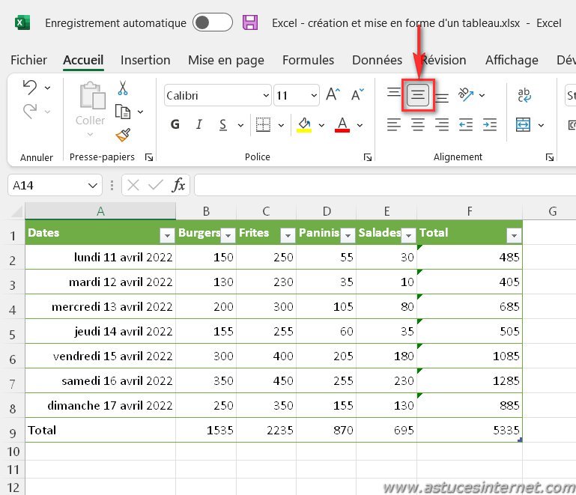Viewport: 576px width, 495px height.
Task: Expand the underline style dropdown arrow
Action: [240, 125]
